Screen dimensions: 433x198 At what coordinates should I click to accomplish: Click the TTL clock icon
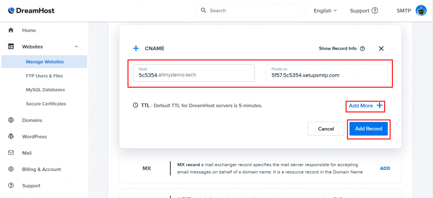coord(136,105)
